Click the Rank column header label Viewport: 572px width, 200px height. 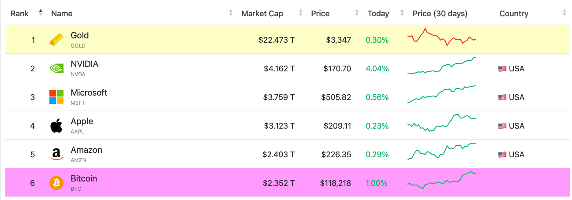(19, 14)
